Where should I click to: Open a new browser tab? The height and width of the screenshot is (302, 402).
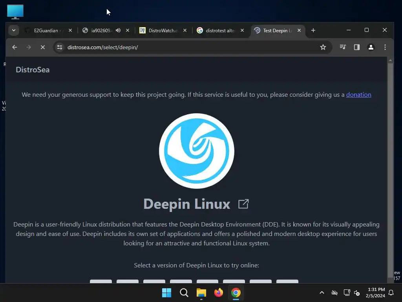pyautogui.click(x=313, y=30)
